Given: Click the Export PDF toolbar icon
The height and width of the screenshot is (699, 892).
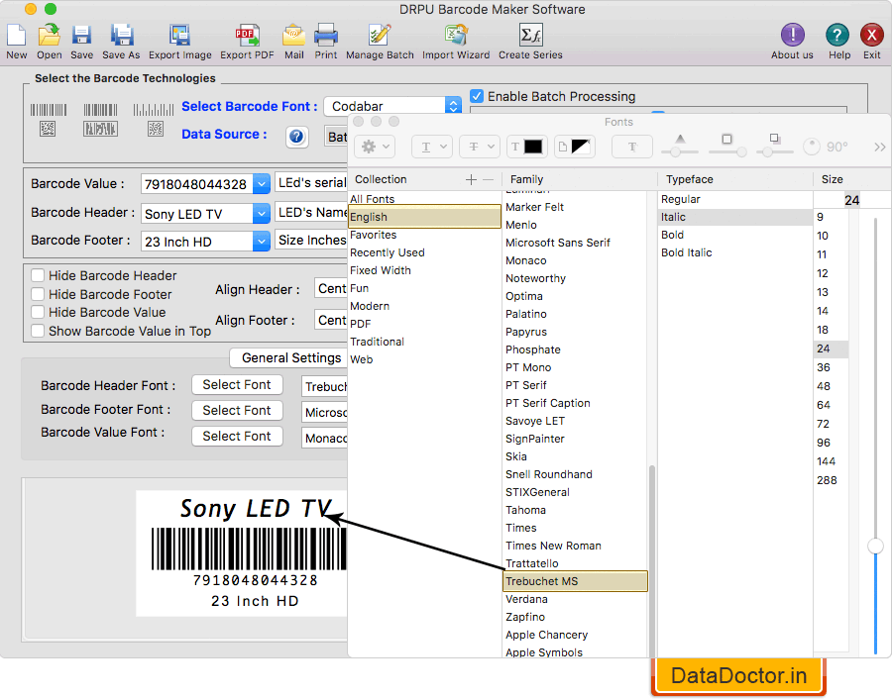Looking at the screenshot, I should pos(247,37).
